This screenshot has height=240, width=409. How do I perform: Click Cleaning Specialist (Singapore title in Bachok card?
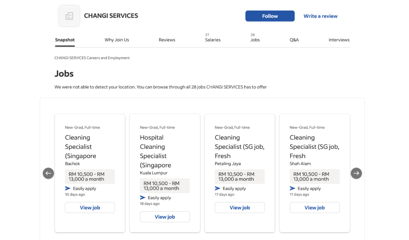[x=81, y=147]
